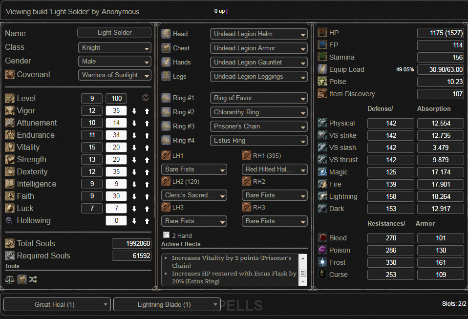
Task: Click the Vigor value field showing 35
Action: coord(116,110)
